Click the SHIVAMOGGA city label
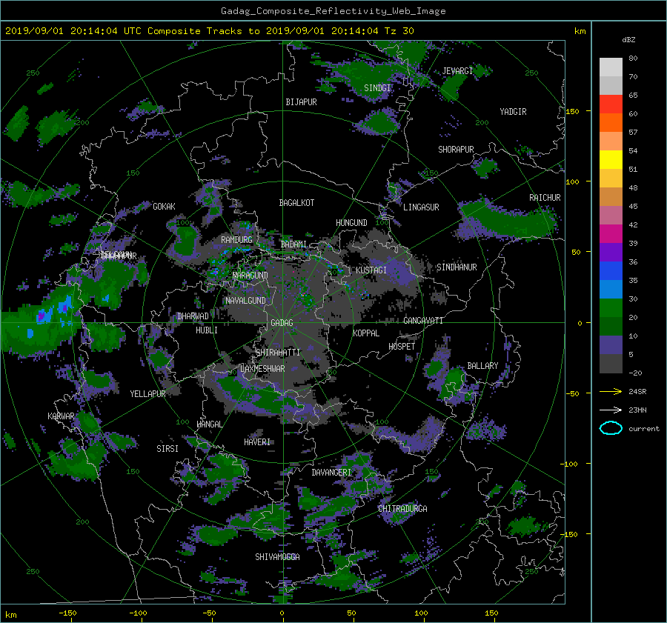The height and width of the screenshot is (623, 667). pos(277,557)
